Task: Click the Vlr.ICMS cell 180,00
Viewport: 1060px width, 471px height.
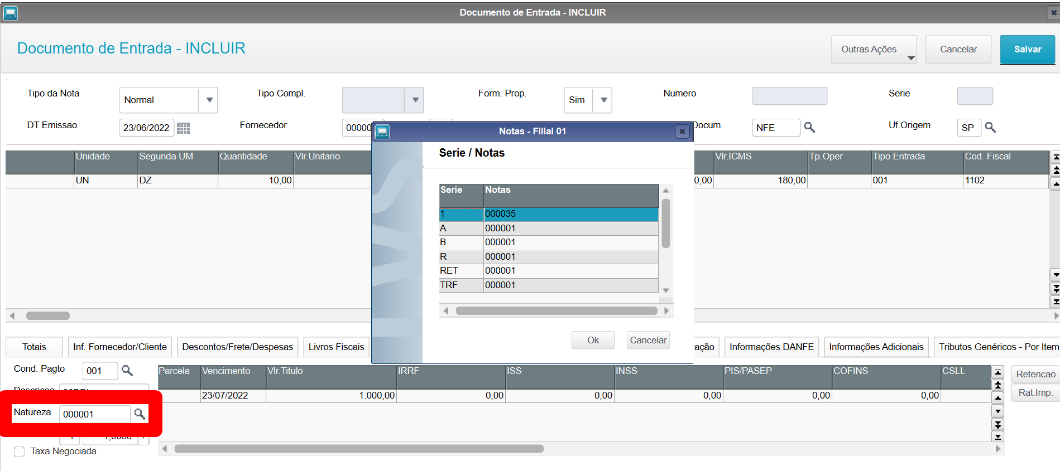Action: click(x=760, y=181)
